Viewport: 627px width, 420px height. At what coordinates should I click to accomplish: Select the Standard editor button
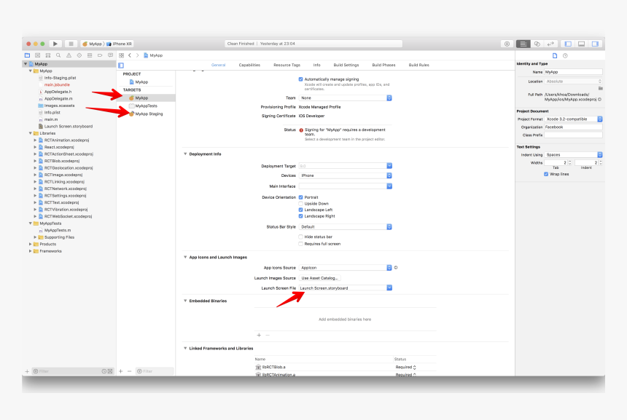coord(523,44)
